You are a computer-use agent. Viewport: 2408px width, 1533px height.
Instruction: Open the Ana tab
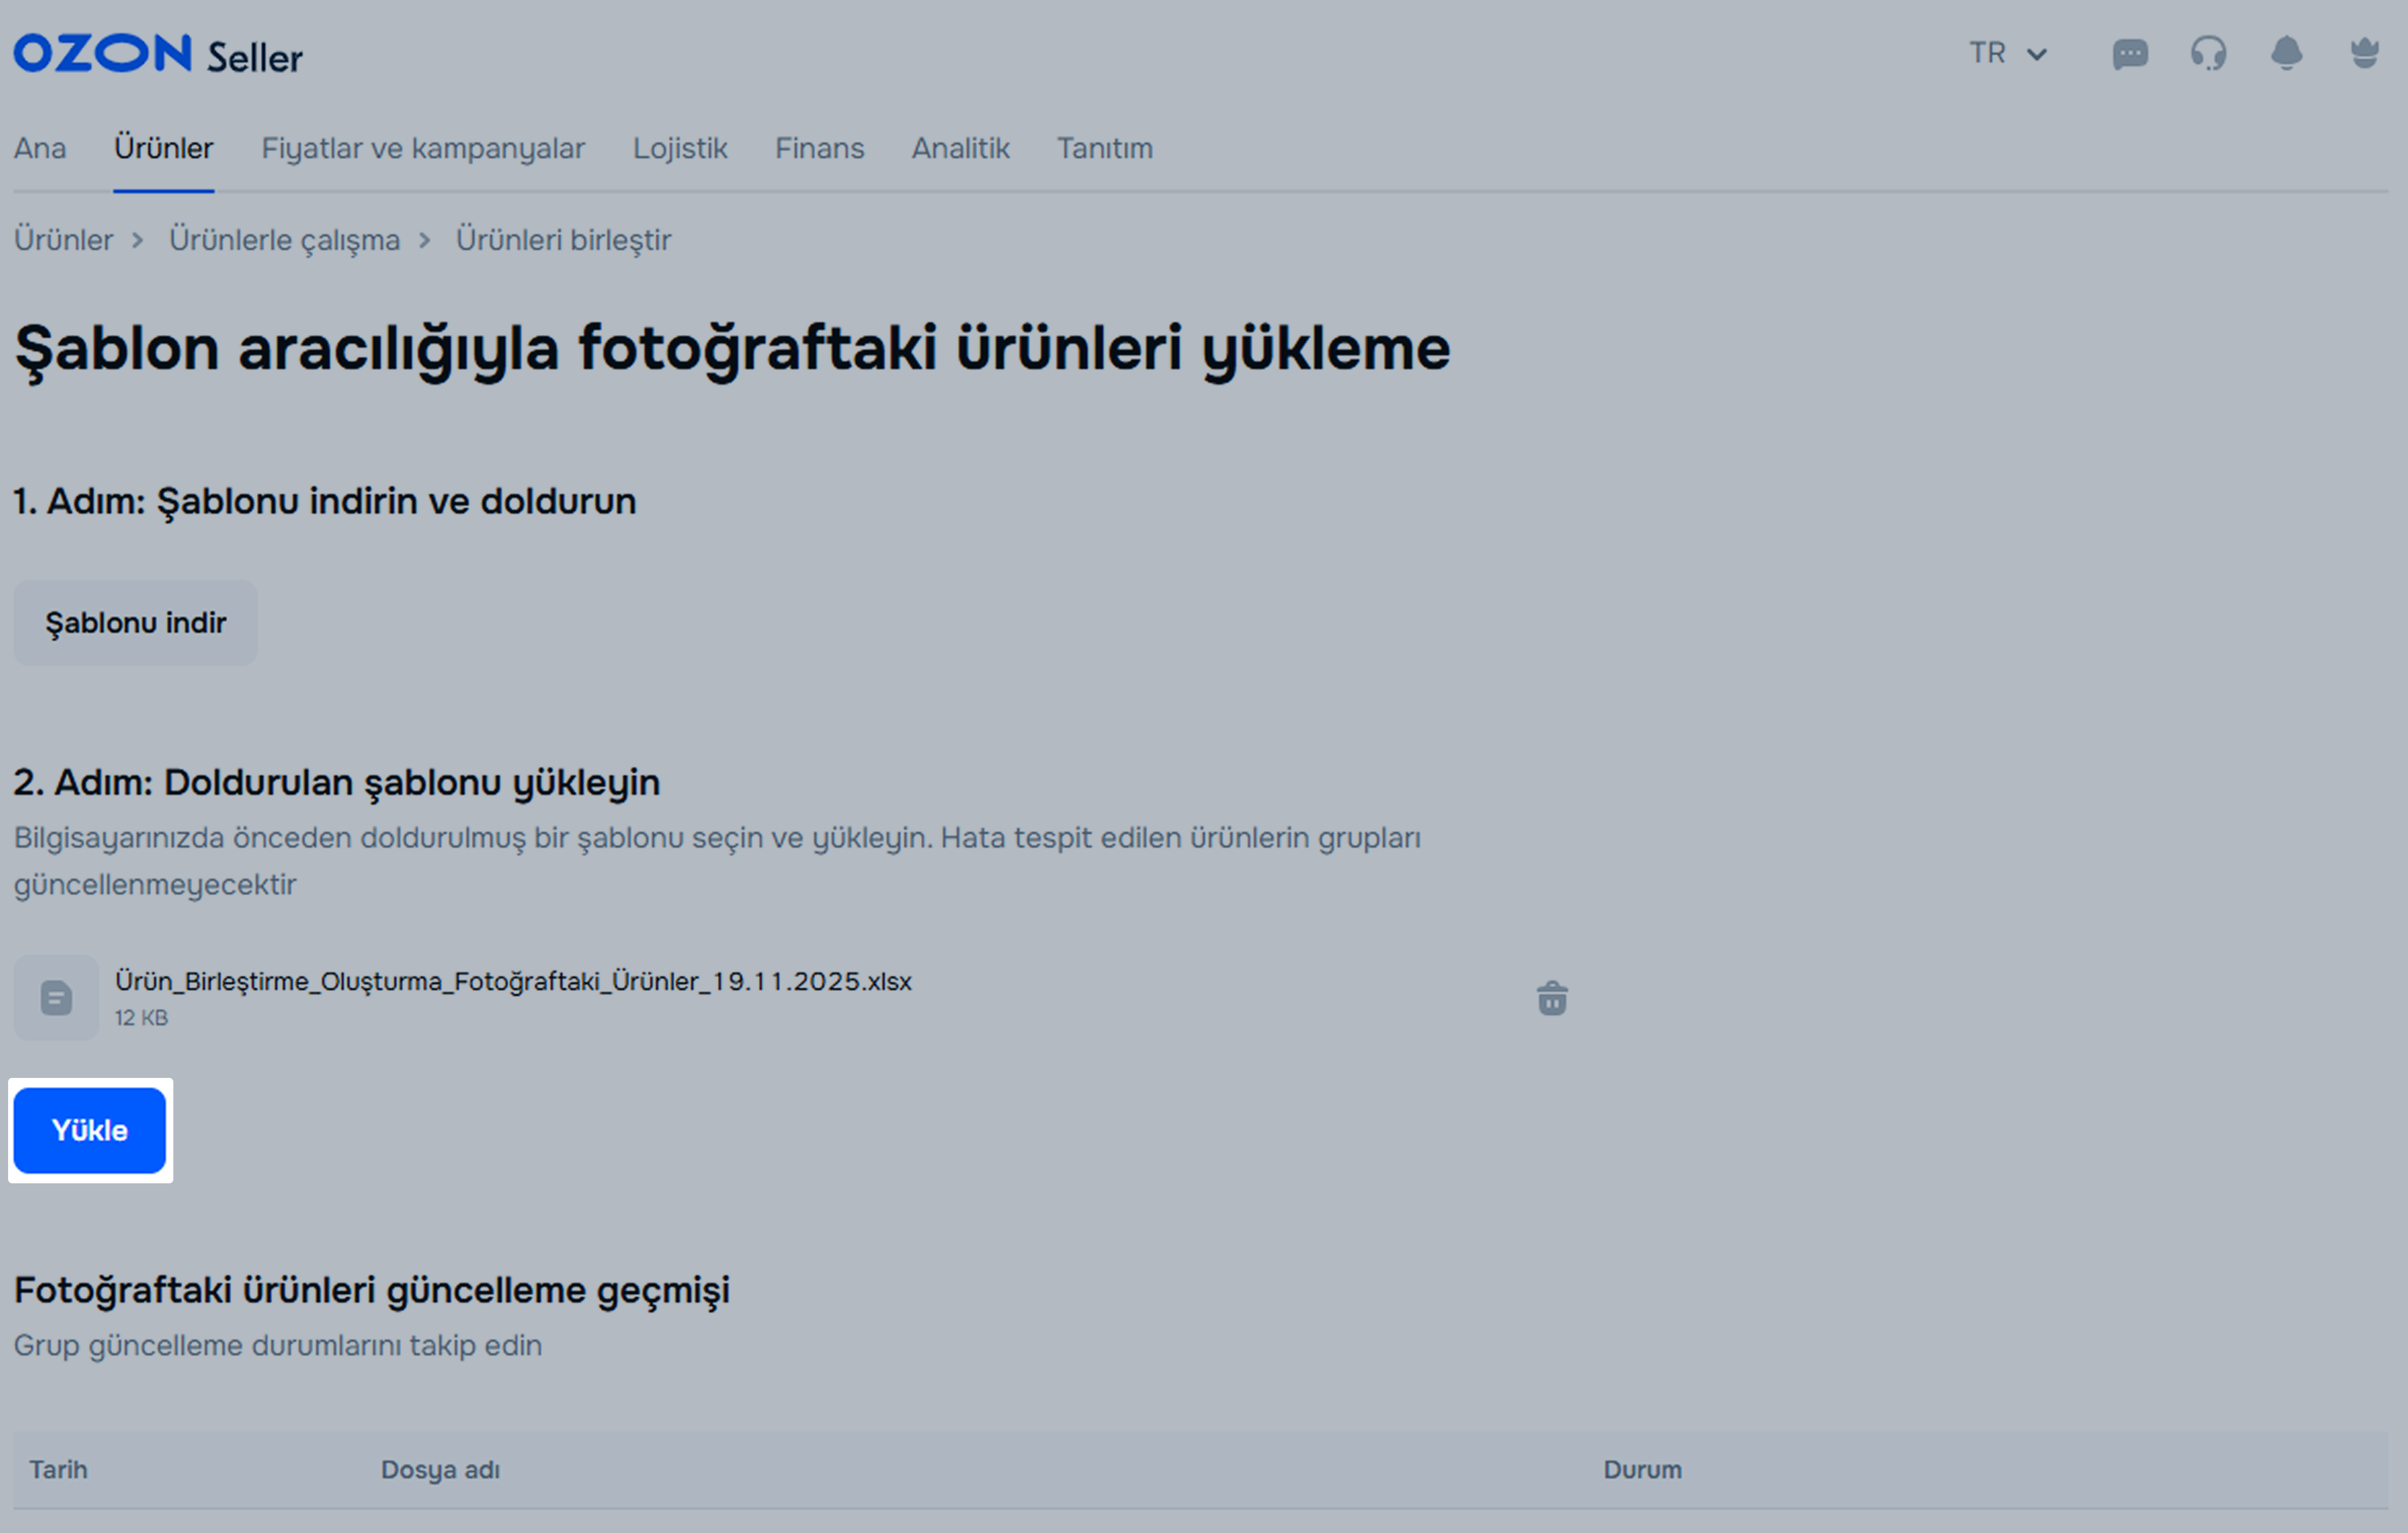(x=40, y=149)
